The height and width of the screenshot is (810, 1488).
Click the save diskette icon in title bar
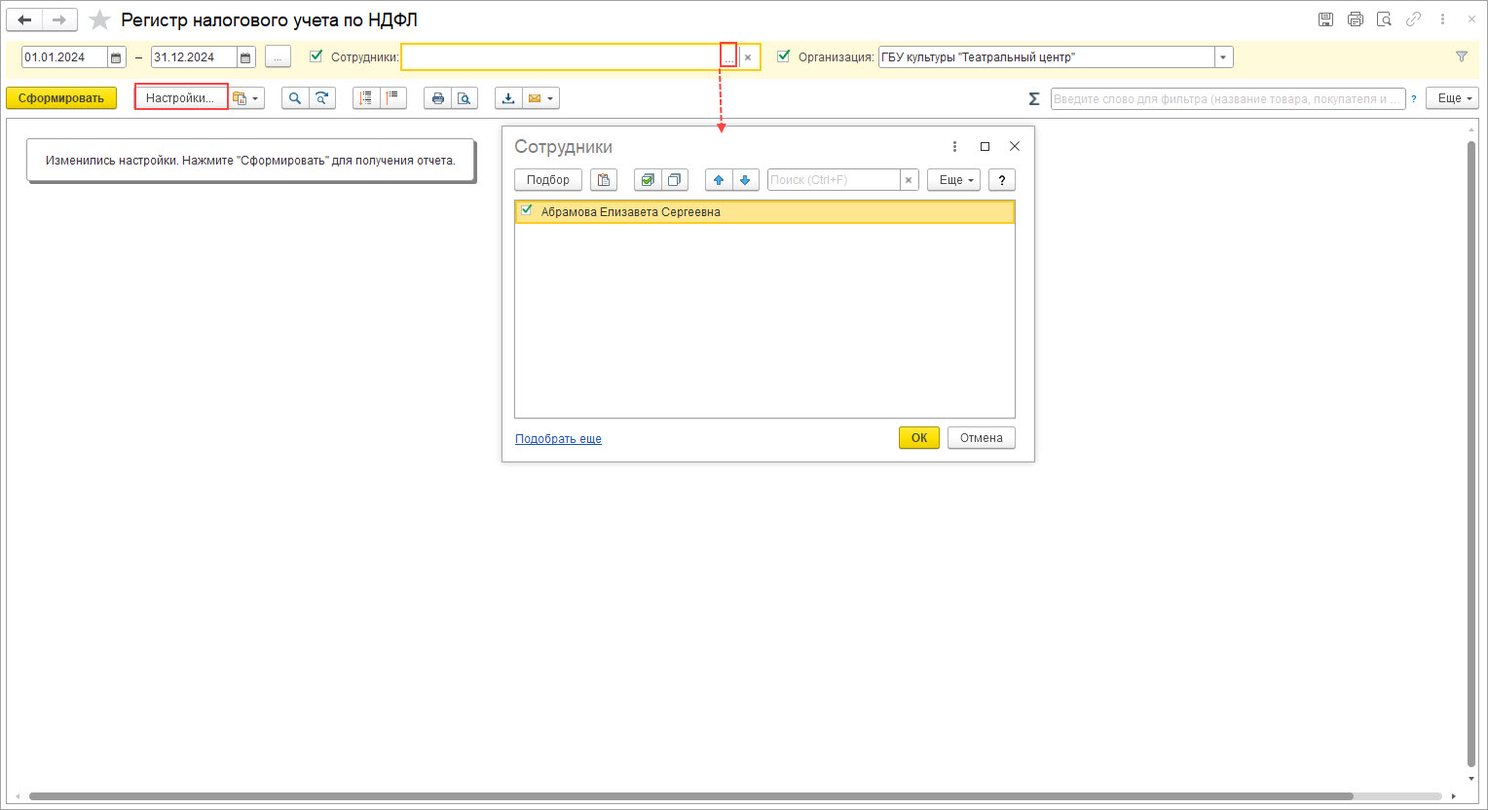coord(1325,19)
